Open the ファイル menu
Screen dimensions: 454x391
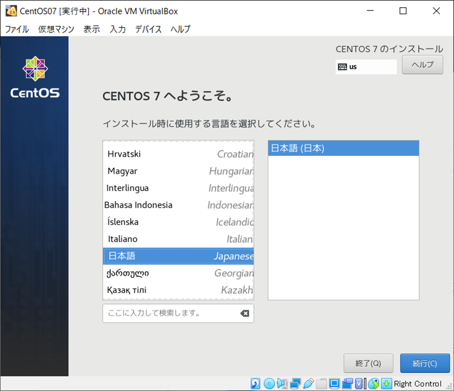(x=17, y=29)
